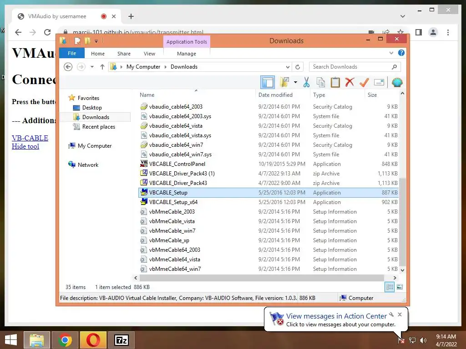
Task: Open the View ribbon tab
Action: point(149,54)
